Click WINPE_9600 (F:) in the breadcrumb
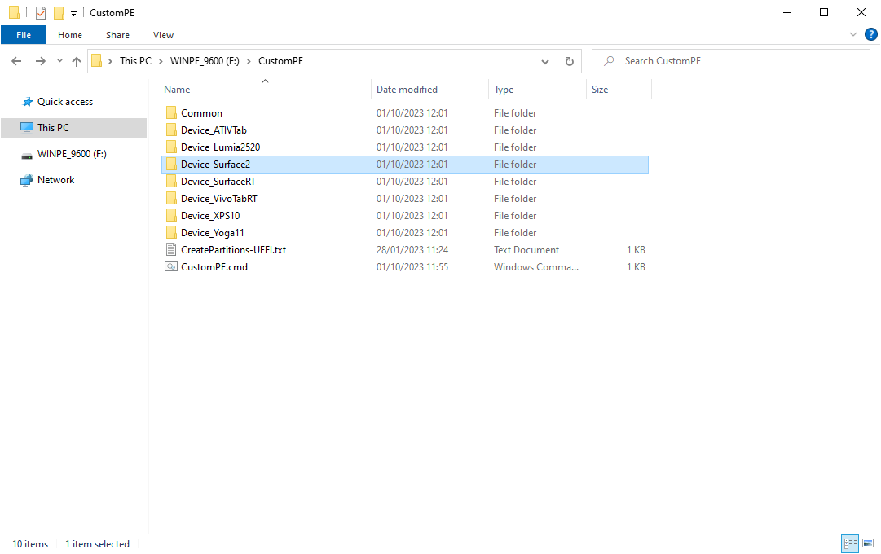The image size is (881, 554). pyautogui.click(x=205, y=60)
